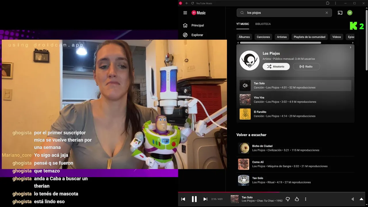Filter results by Álbumes
The height and width of the screenshot is (207, 368).
[x=244, y=37]
